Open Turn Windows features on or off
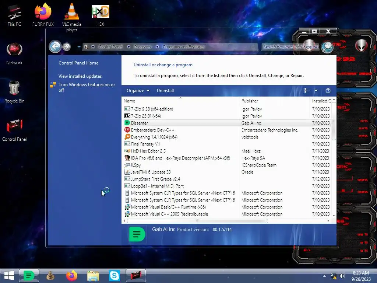The width and height of the screenshot is (377, 283). tap(87, 87)
